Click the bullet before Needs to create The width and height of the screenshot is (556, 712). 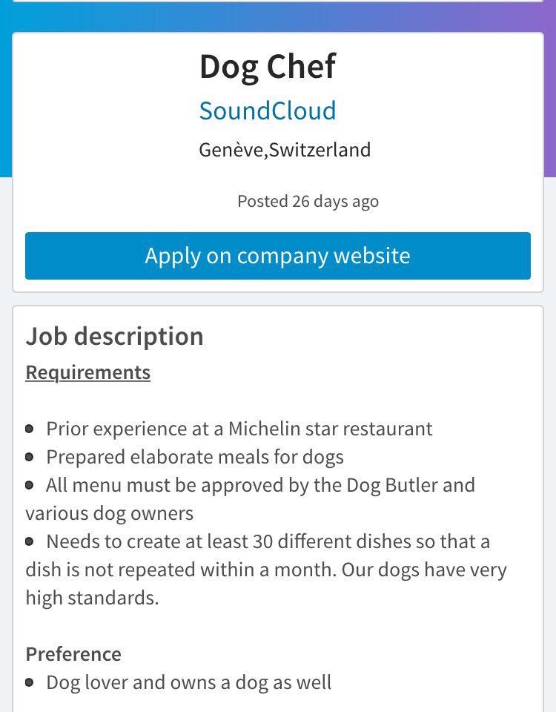30,541
